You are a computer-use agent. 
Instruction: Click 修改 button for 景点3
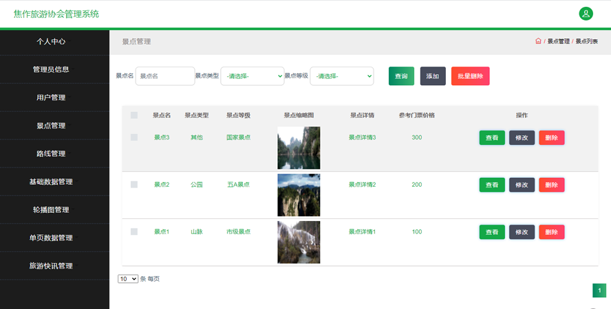[x=522, y=137]
